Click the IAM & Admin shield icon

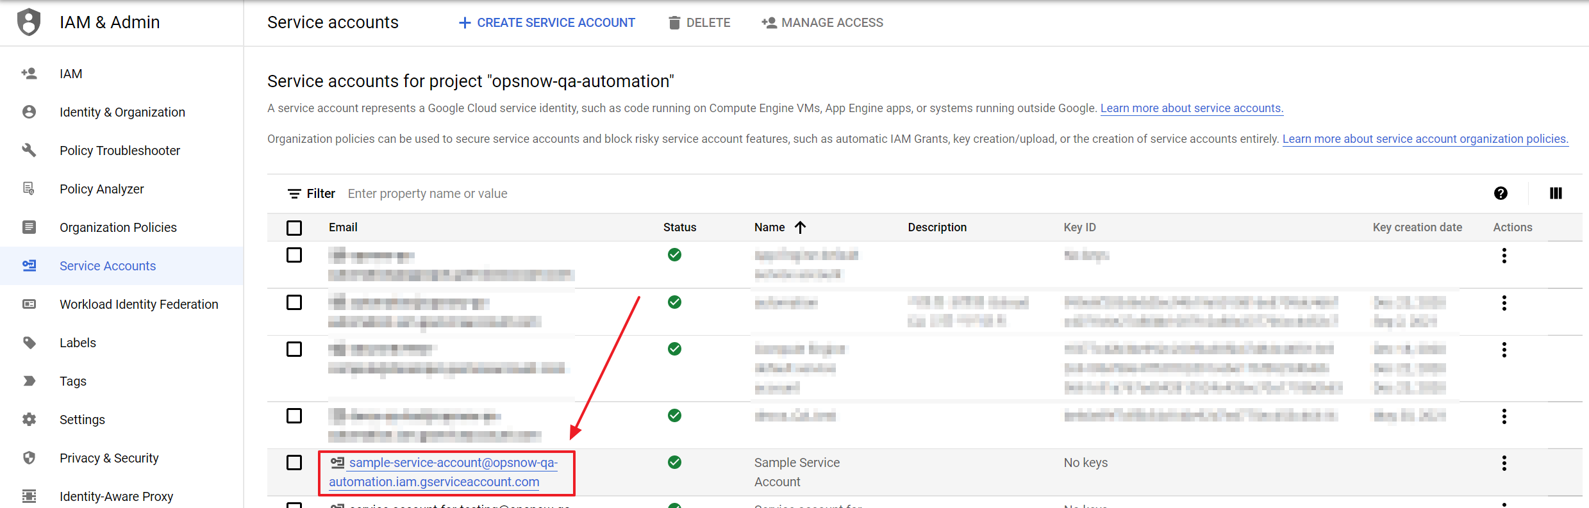tap(29, 22)
